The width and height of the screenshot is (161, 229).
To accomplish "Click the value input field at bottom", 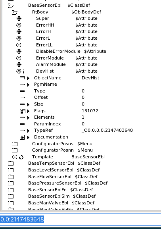I will [80, 219].
